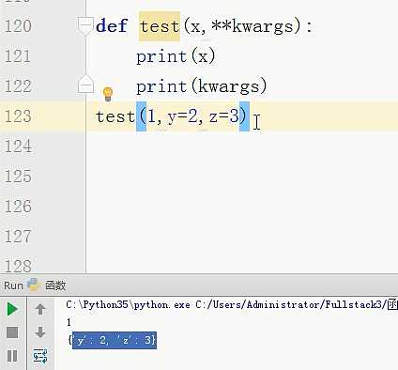398x370 pixels.
Task: Click output line showing 1
Action: pyautogui.click(x=69, y=322)
